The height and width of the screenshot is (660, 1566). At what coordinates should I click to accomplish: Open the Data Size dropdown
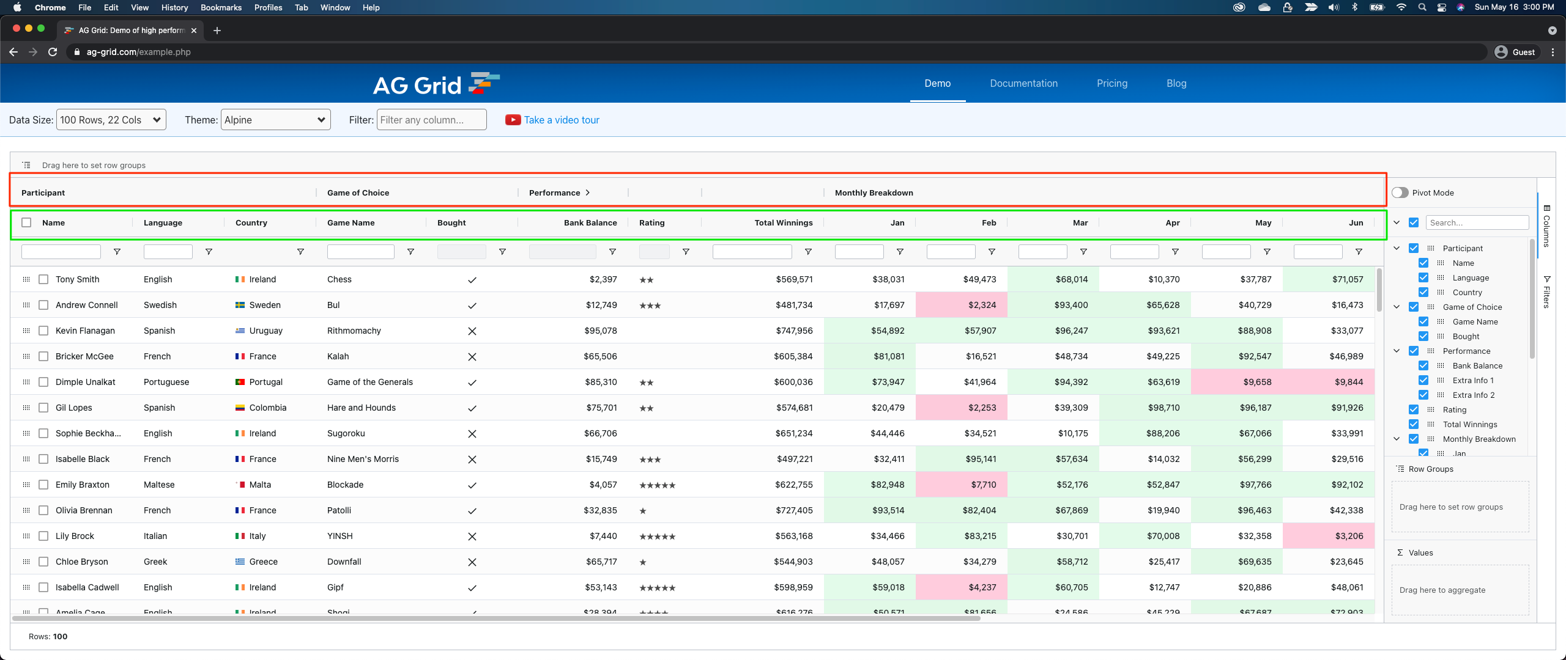pyautogui.click(x=111, y=120)
